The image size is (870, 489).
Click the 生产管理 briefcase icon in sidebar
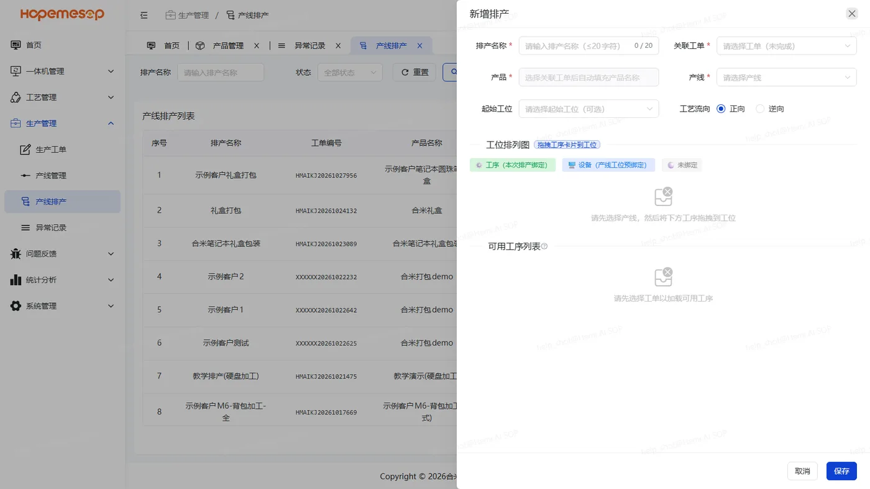tap(16, 123)
